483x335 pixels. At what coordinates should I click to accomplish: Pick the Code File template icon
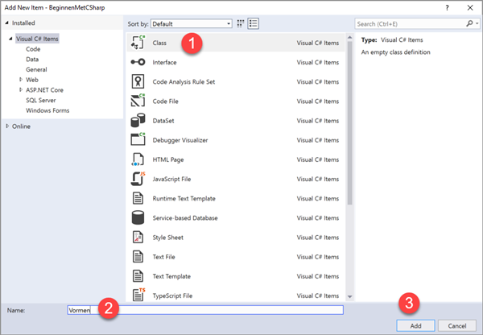138,101
